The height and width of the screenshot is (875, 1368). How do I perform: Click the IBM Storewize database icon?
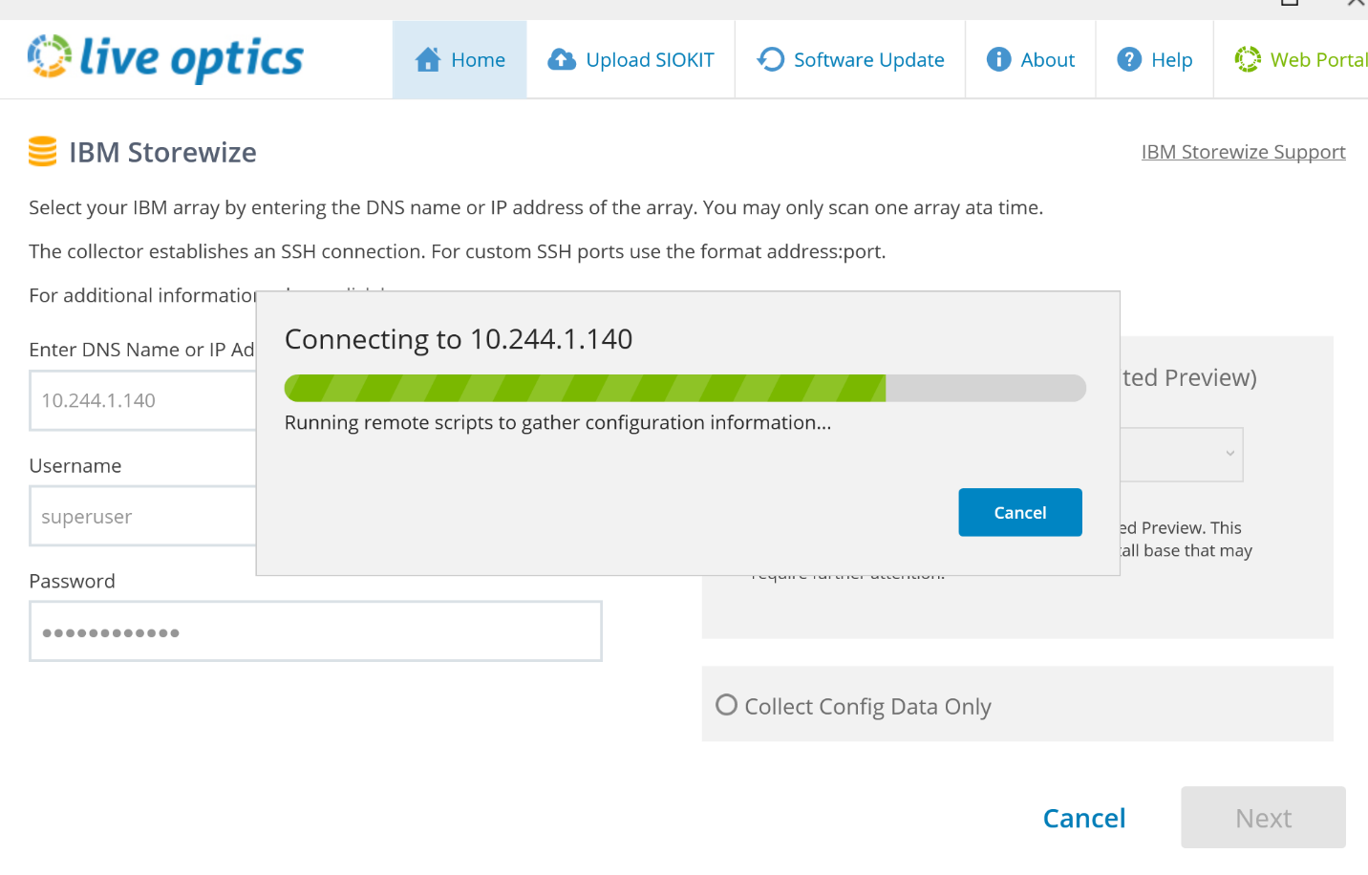[x=43, y=152]
